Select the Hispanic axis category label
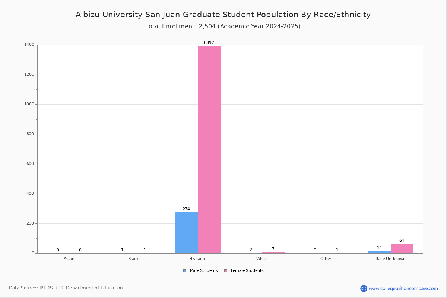Screen dimensions: 447x298 197,259
